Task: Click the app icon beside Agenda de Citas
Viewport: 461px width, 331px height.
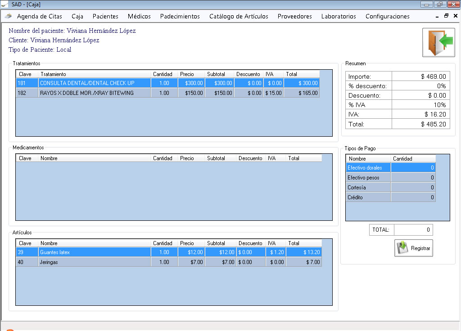Action: [x=8, y=16]
